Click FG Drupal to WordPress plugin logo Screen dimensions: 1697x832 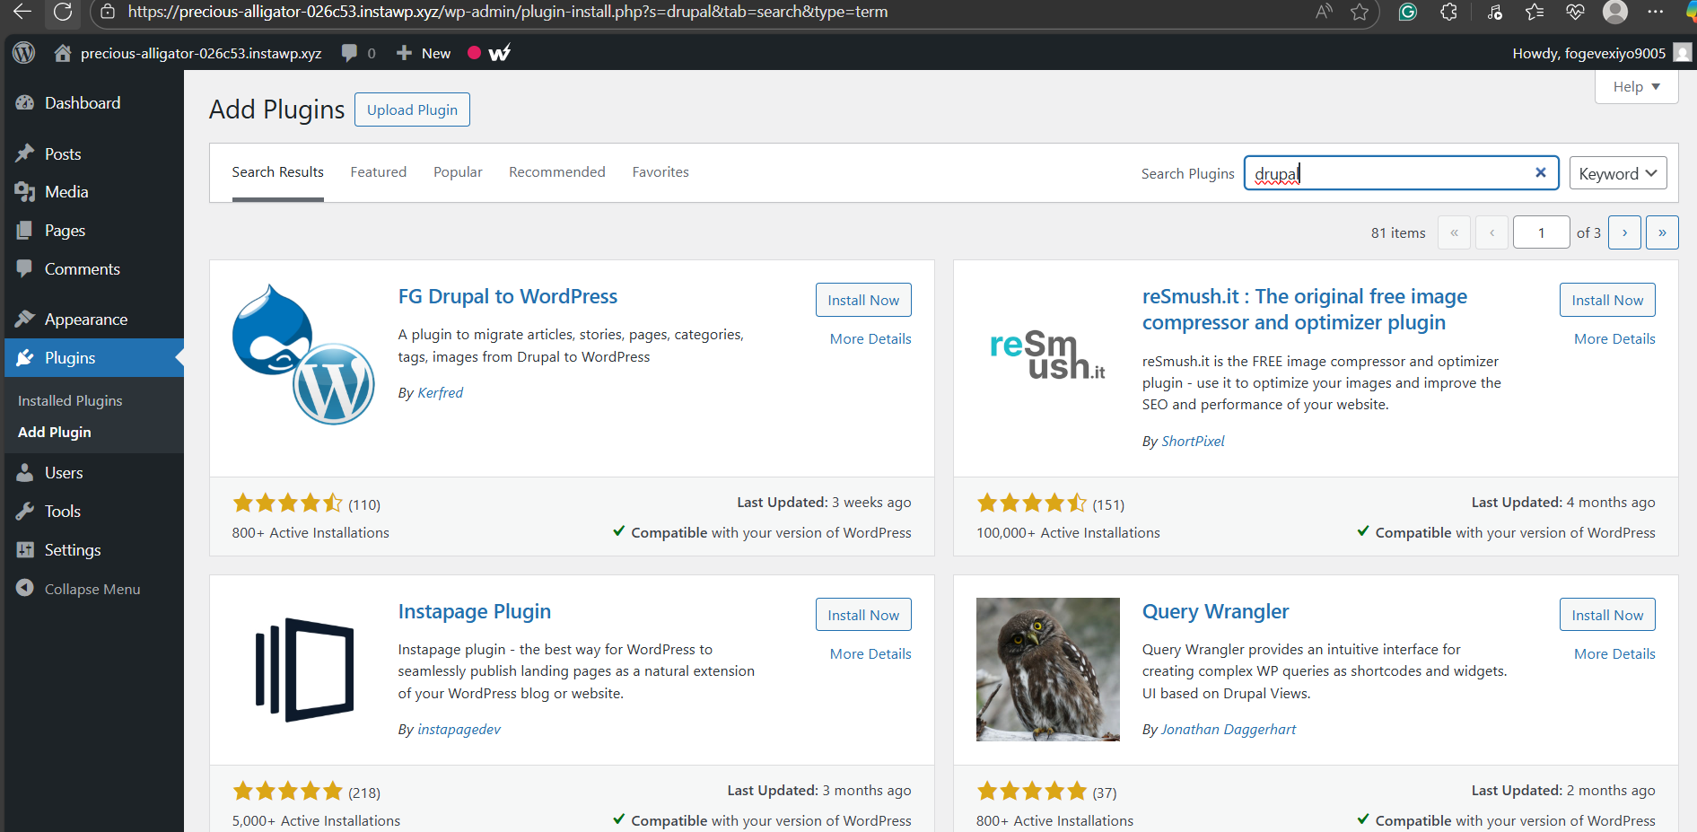(303, 355)
